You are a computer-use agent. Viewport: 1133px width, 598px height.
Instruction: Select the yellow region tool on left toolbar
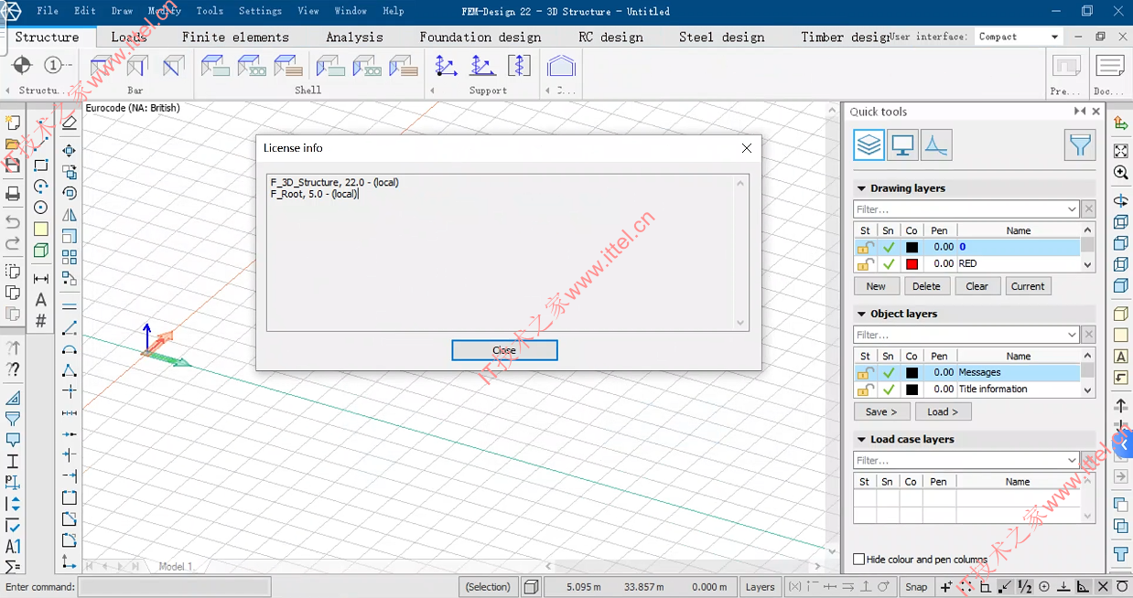click(x=41, y=229)
